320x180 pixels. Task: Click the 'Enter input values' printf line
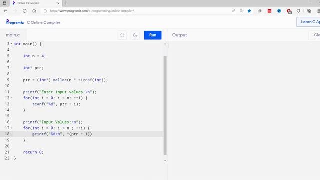(x=60, y=92)
